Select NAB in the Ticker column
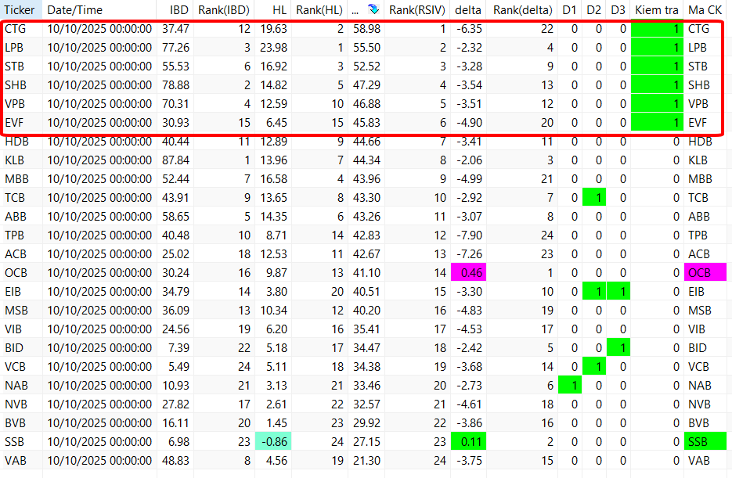The width and height of the screenshot is (732, 478). coord(16,385)
